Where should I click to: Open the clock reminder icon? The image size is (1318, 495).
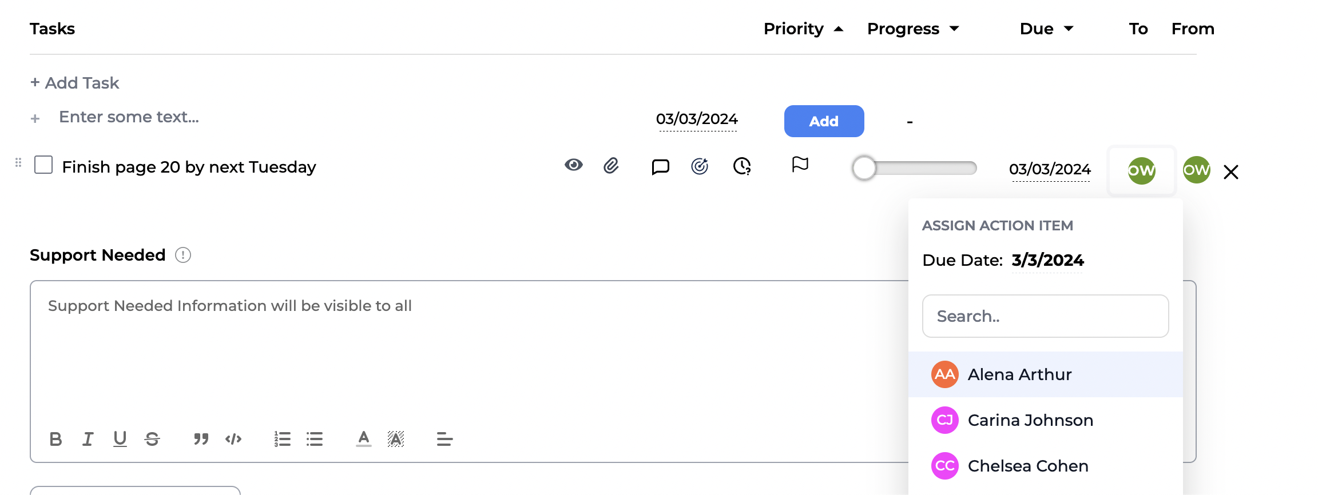pyautogui.click(x=742, y=166)
